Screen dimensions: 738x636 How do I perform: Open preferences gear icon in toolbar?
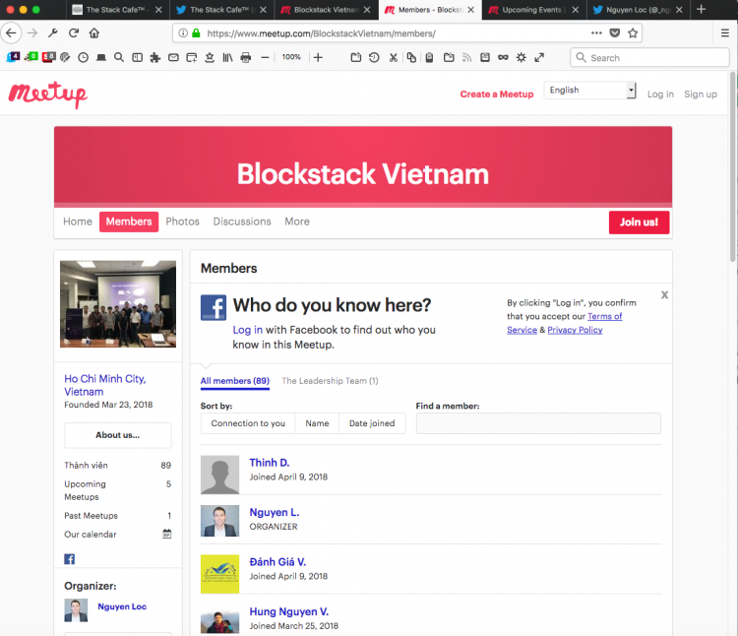[521, 57]
